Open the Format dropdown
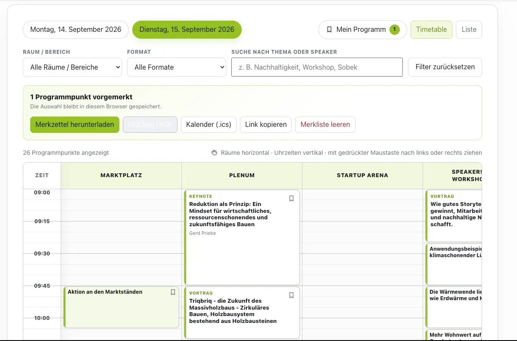The width and height of the screenshot is (517, 341). pyautogui.click(x=177, y=67)
